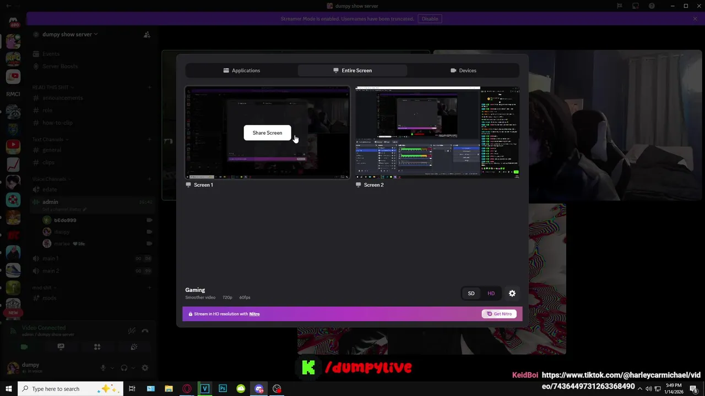The height and width of the screenshot is (396, 705).
Task: Open the Activities launcher icon
Action: click(97, 347)
